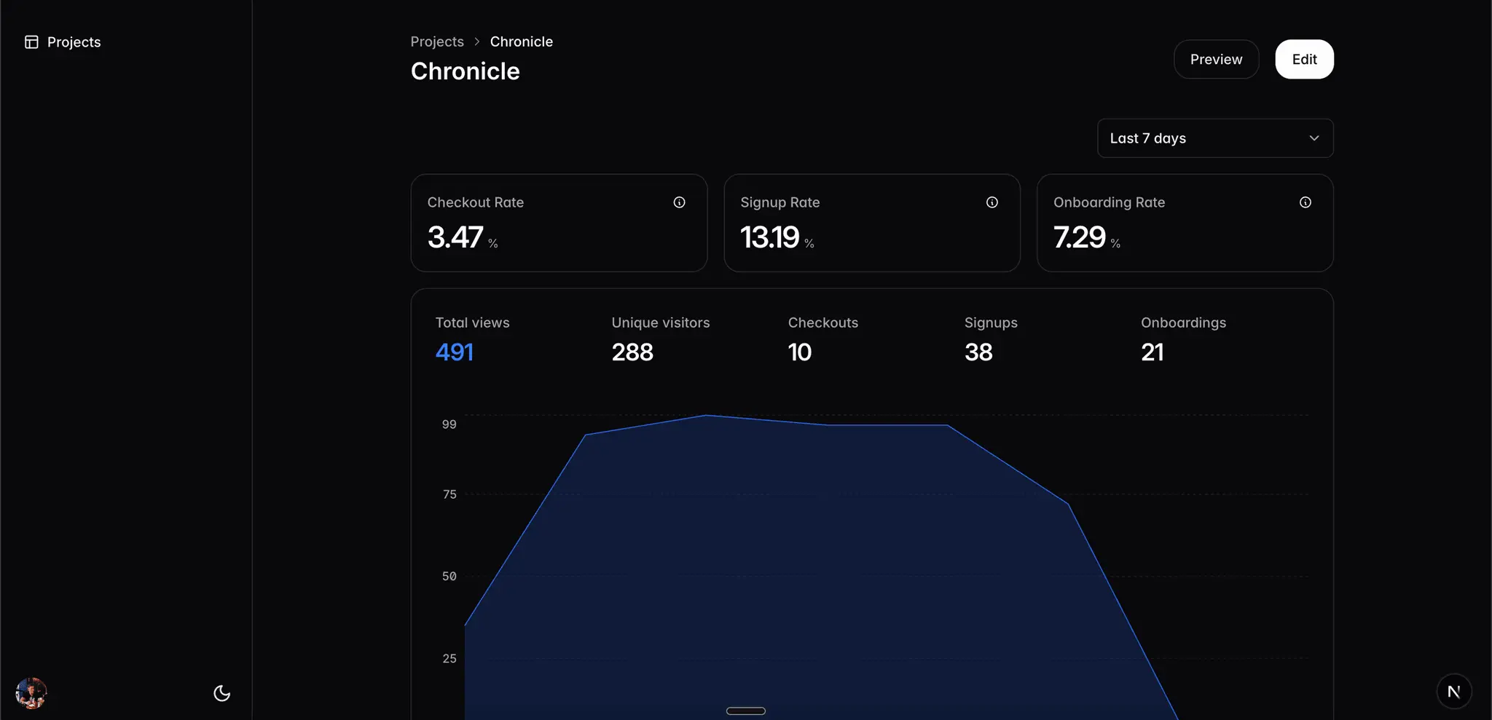The height and width of the screenshot is (720, 1492).
Task: Click the Preview button
Action: (x=1216, y=60)
